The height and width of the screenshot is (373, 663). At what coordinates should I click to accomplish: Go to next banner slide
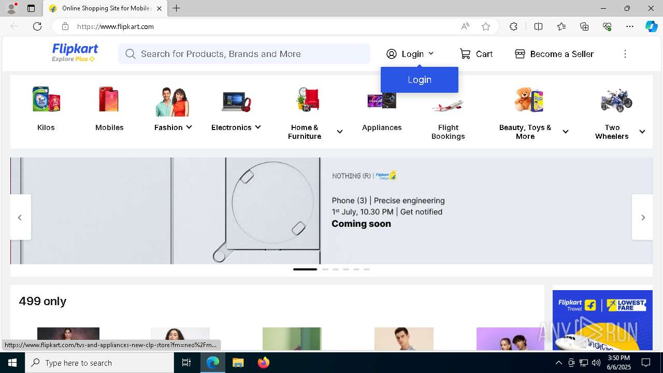click(x=643, y=218)
